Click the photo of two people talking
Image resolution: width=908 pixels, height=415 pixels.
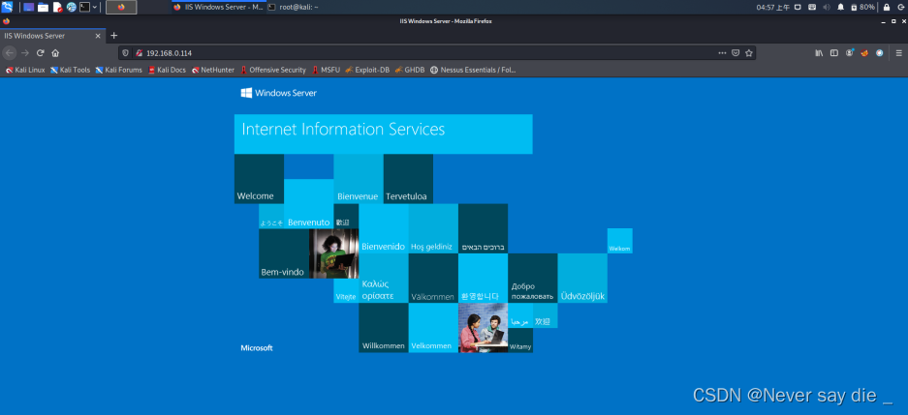[483, 328]
